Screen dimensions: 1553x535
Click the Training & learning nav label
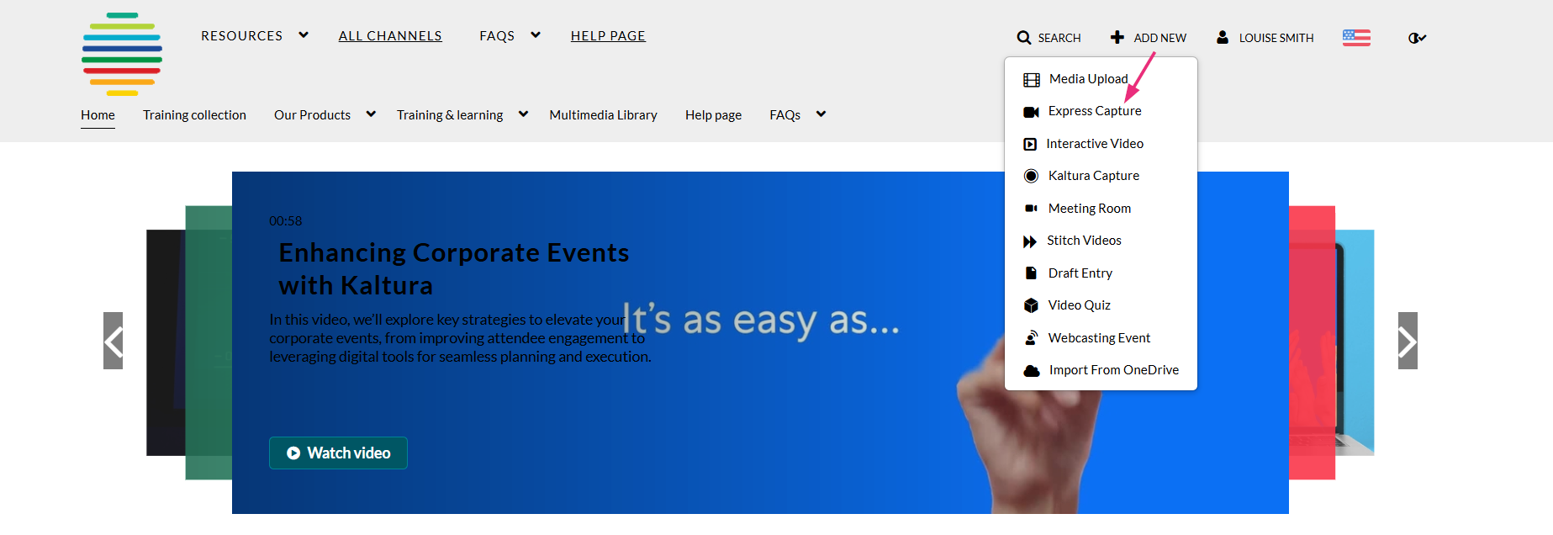(x=450, y=115)
